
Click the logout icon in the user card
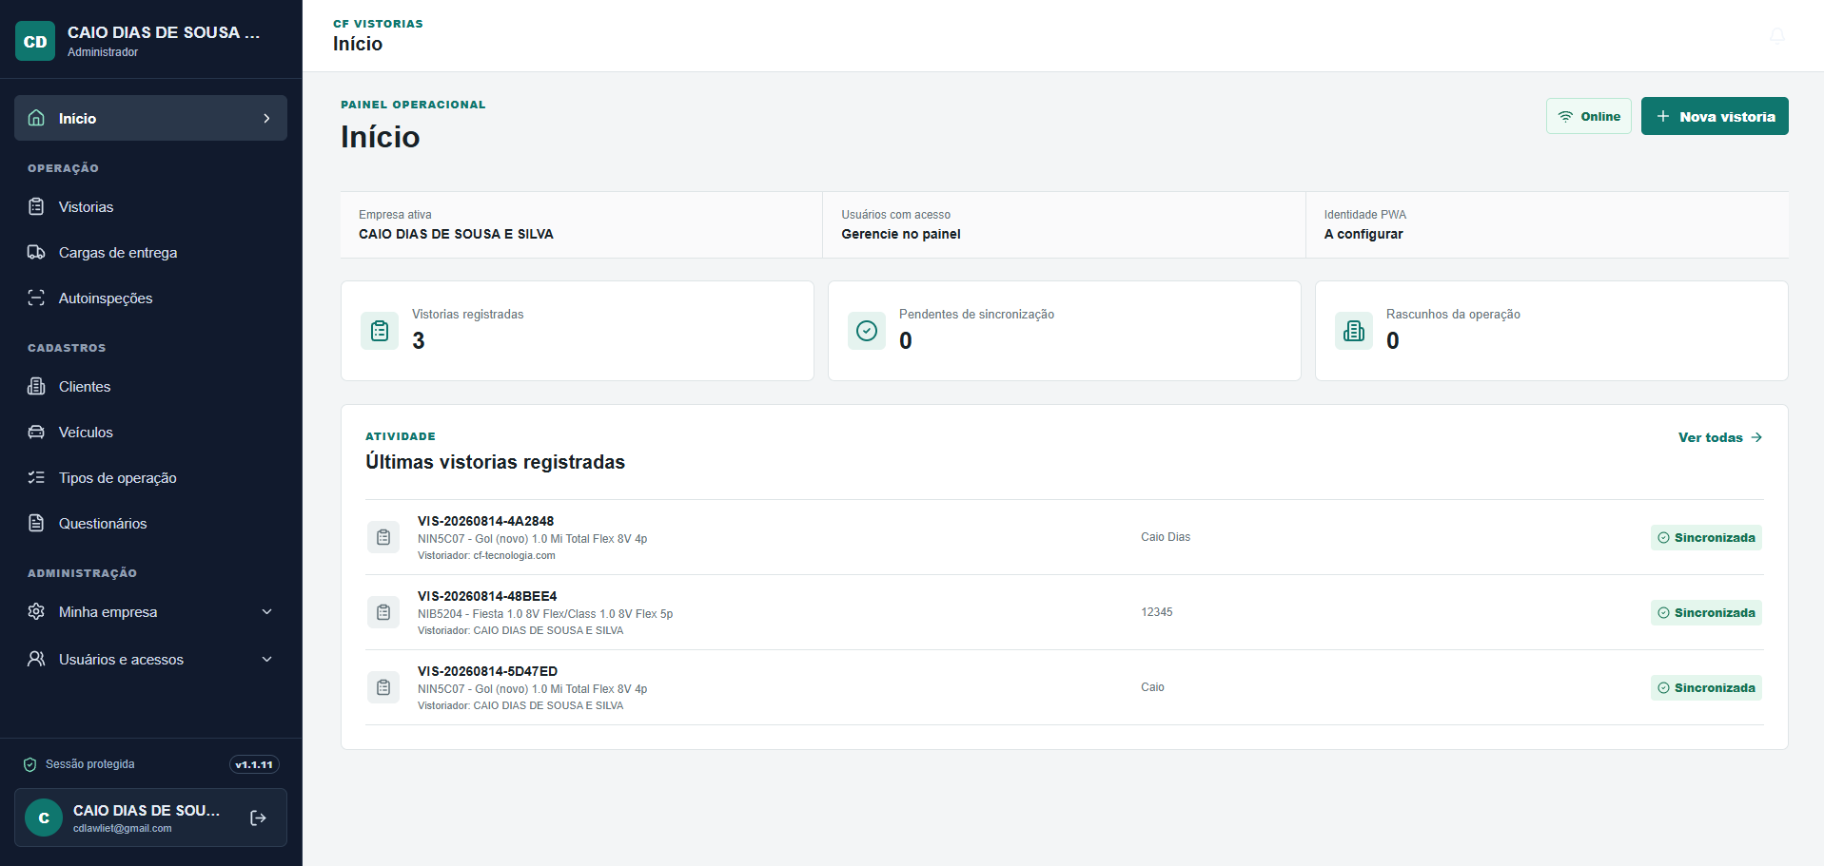[258, 818]
